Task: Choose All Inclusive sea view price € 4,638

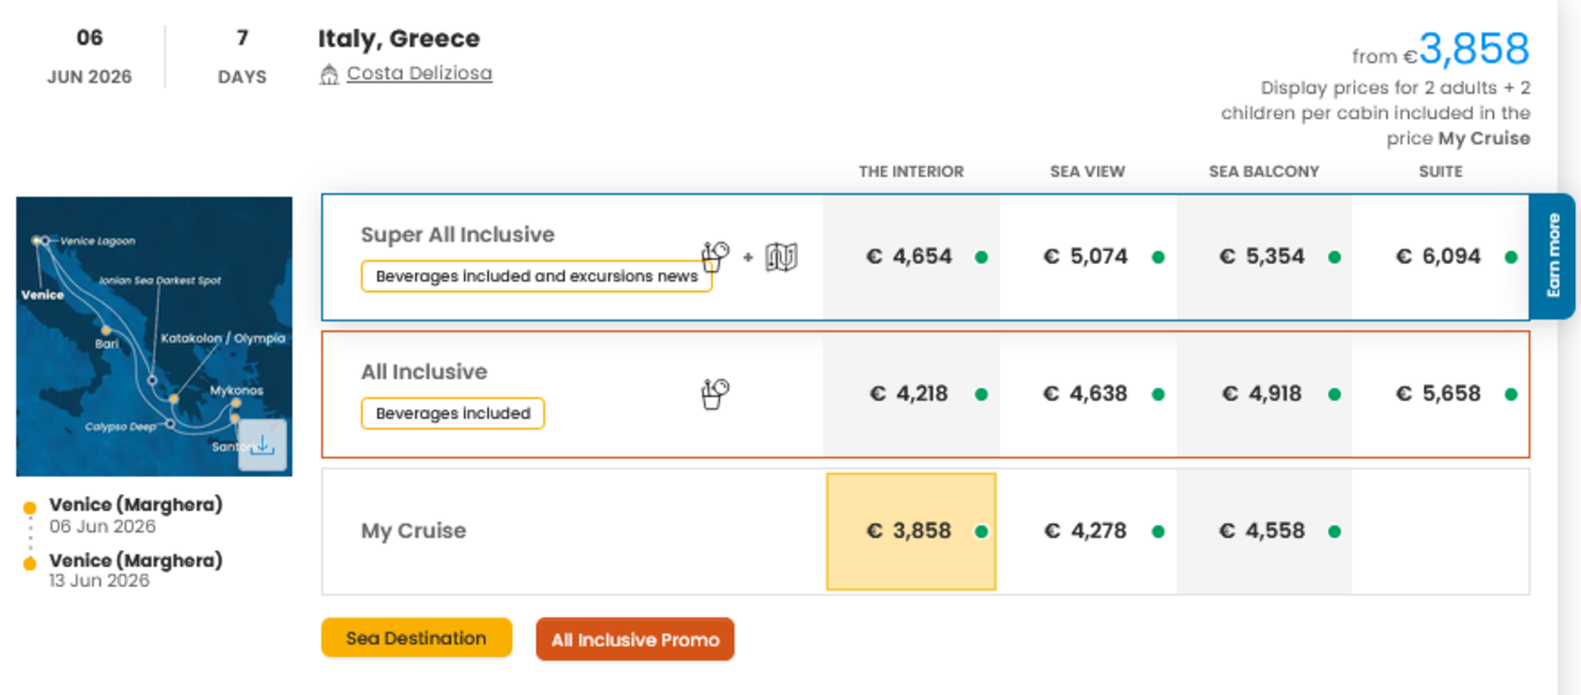Action: 1085,394
